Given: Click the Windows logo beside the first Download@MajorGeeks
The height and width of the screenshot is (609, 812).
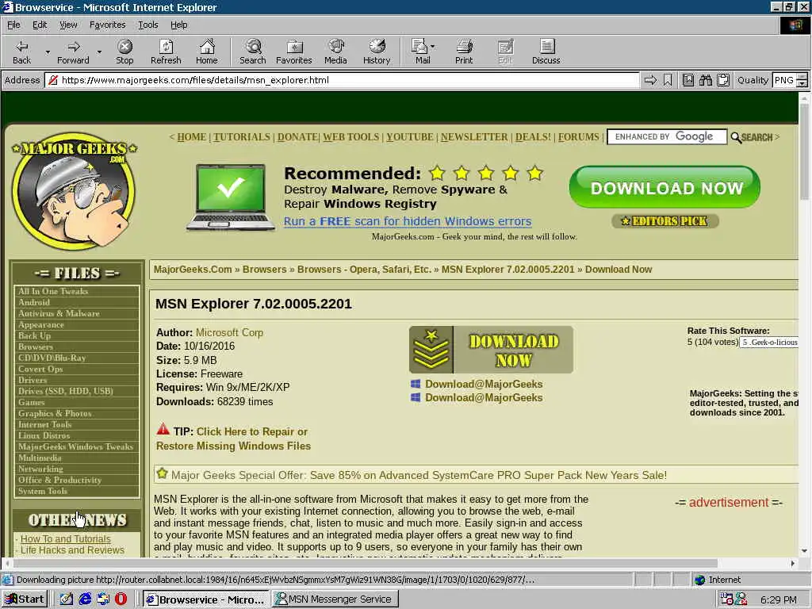Looking at the screenshot, I should coord(416,384).
